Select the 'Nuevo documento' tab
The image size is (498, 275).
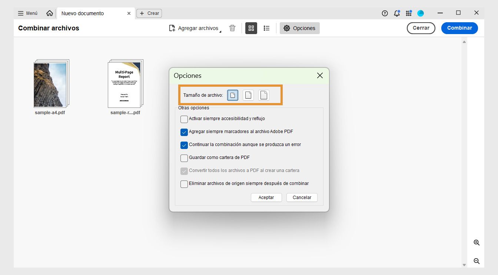[82, 13]
